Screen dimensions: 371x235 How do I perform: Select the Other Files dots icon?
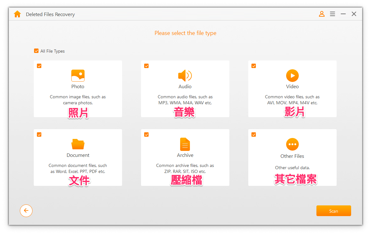pyautogui.click(x=292, y=144)
